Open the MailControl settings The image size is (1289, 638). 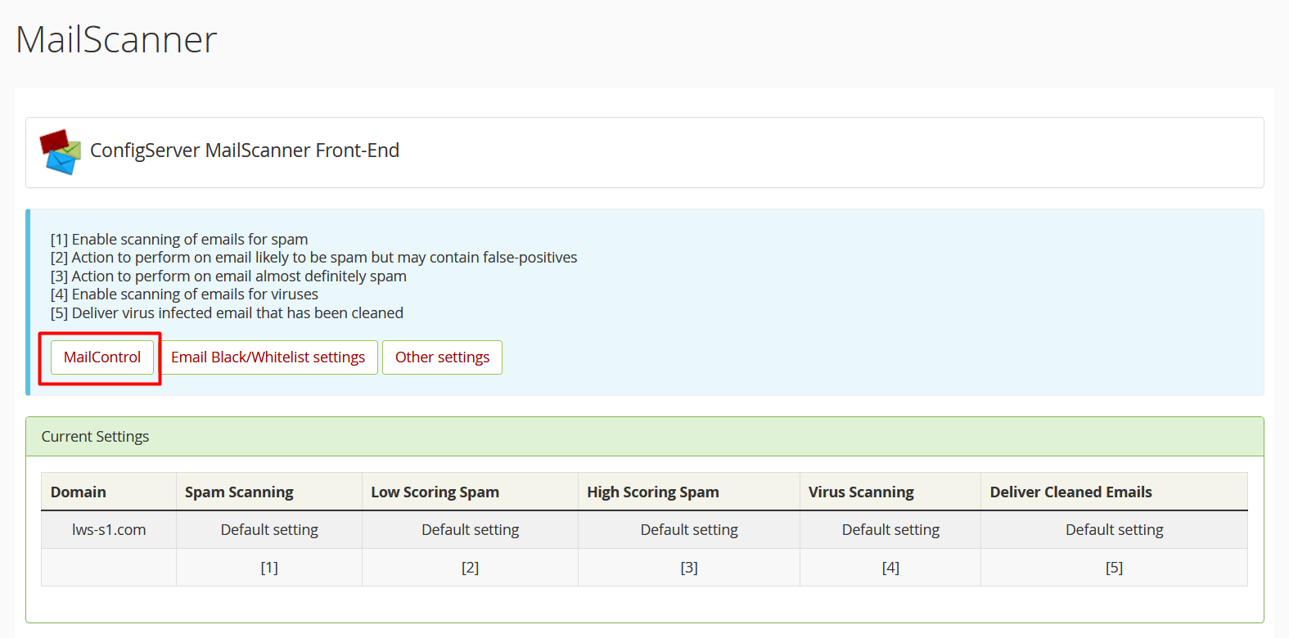pos(102,357)
